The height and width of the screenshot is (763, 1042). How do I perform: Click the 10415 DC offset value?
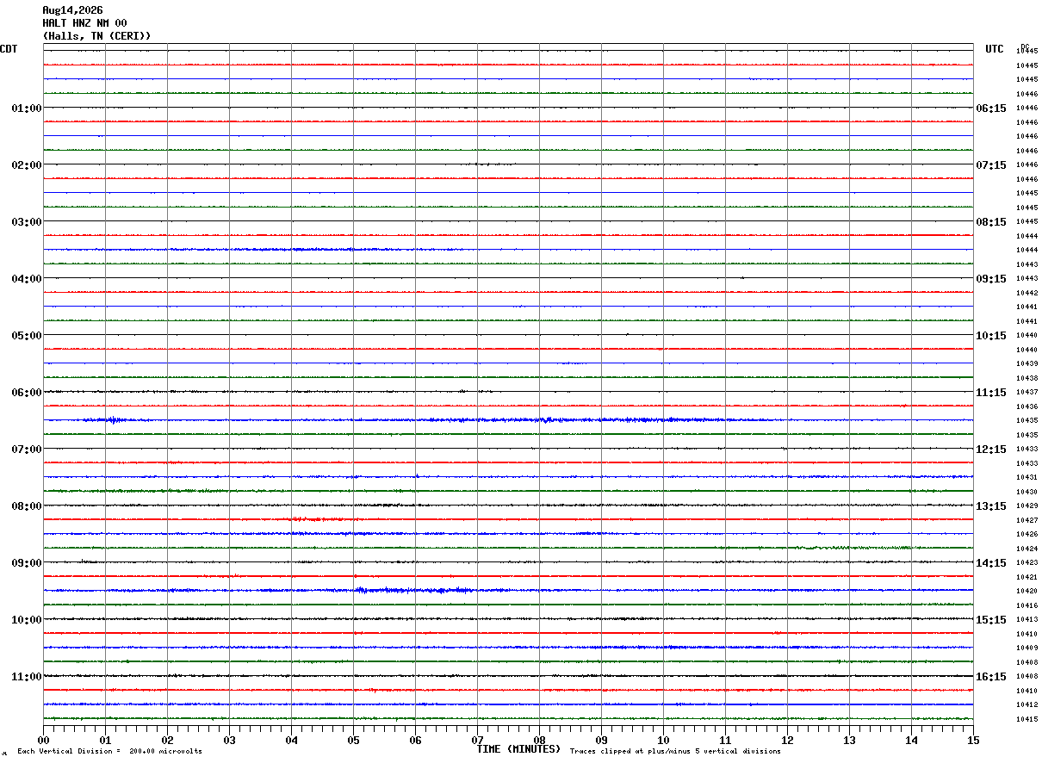(1026, 719)
